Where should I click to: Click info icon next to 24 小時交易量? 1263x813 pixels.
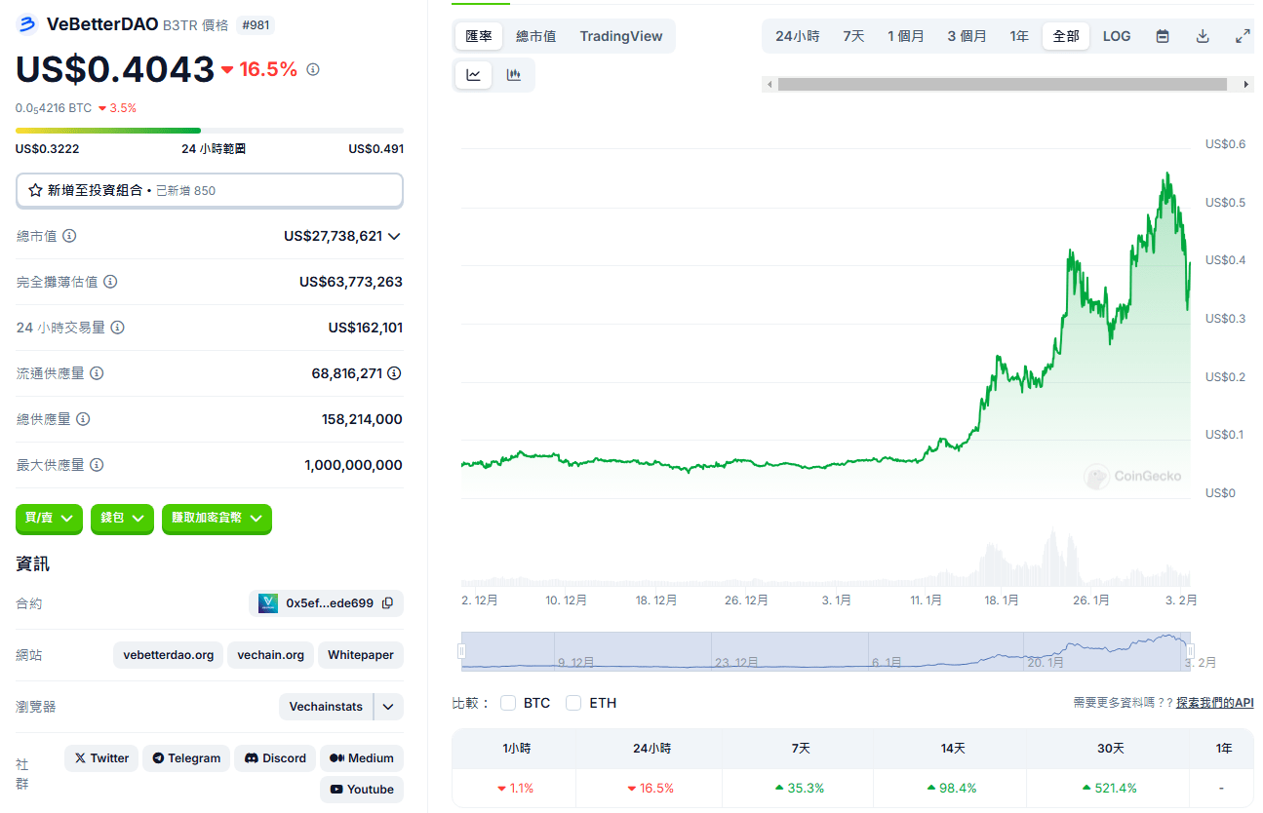(x=118, y=328)
